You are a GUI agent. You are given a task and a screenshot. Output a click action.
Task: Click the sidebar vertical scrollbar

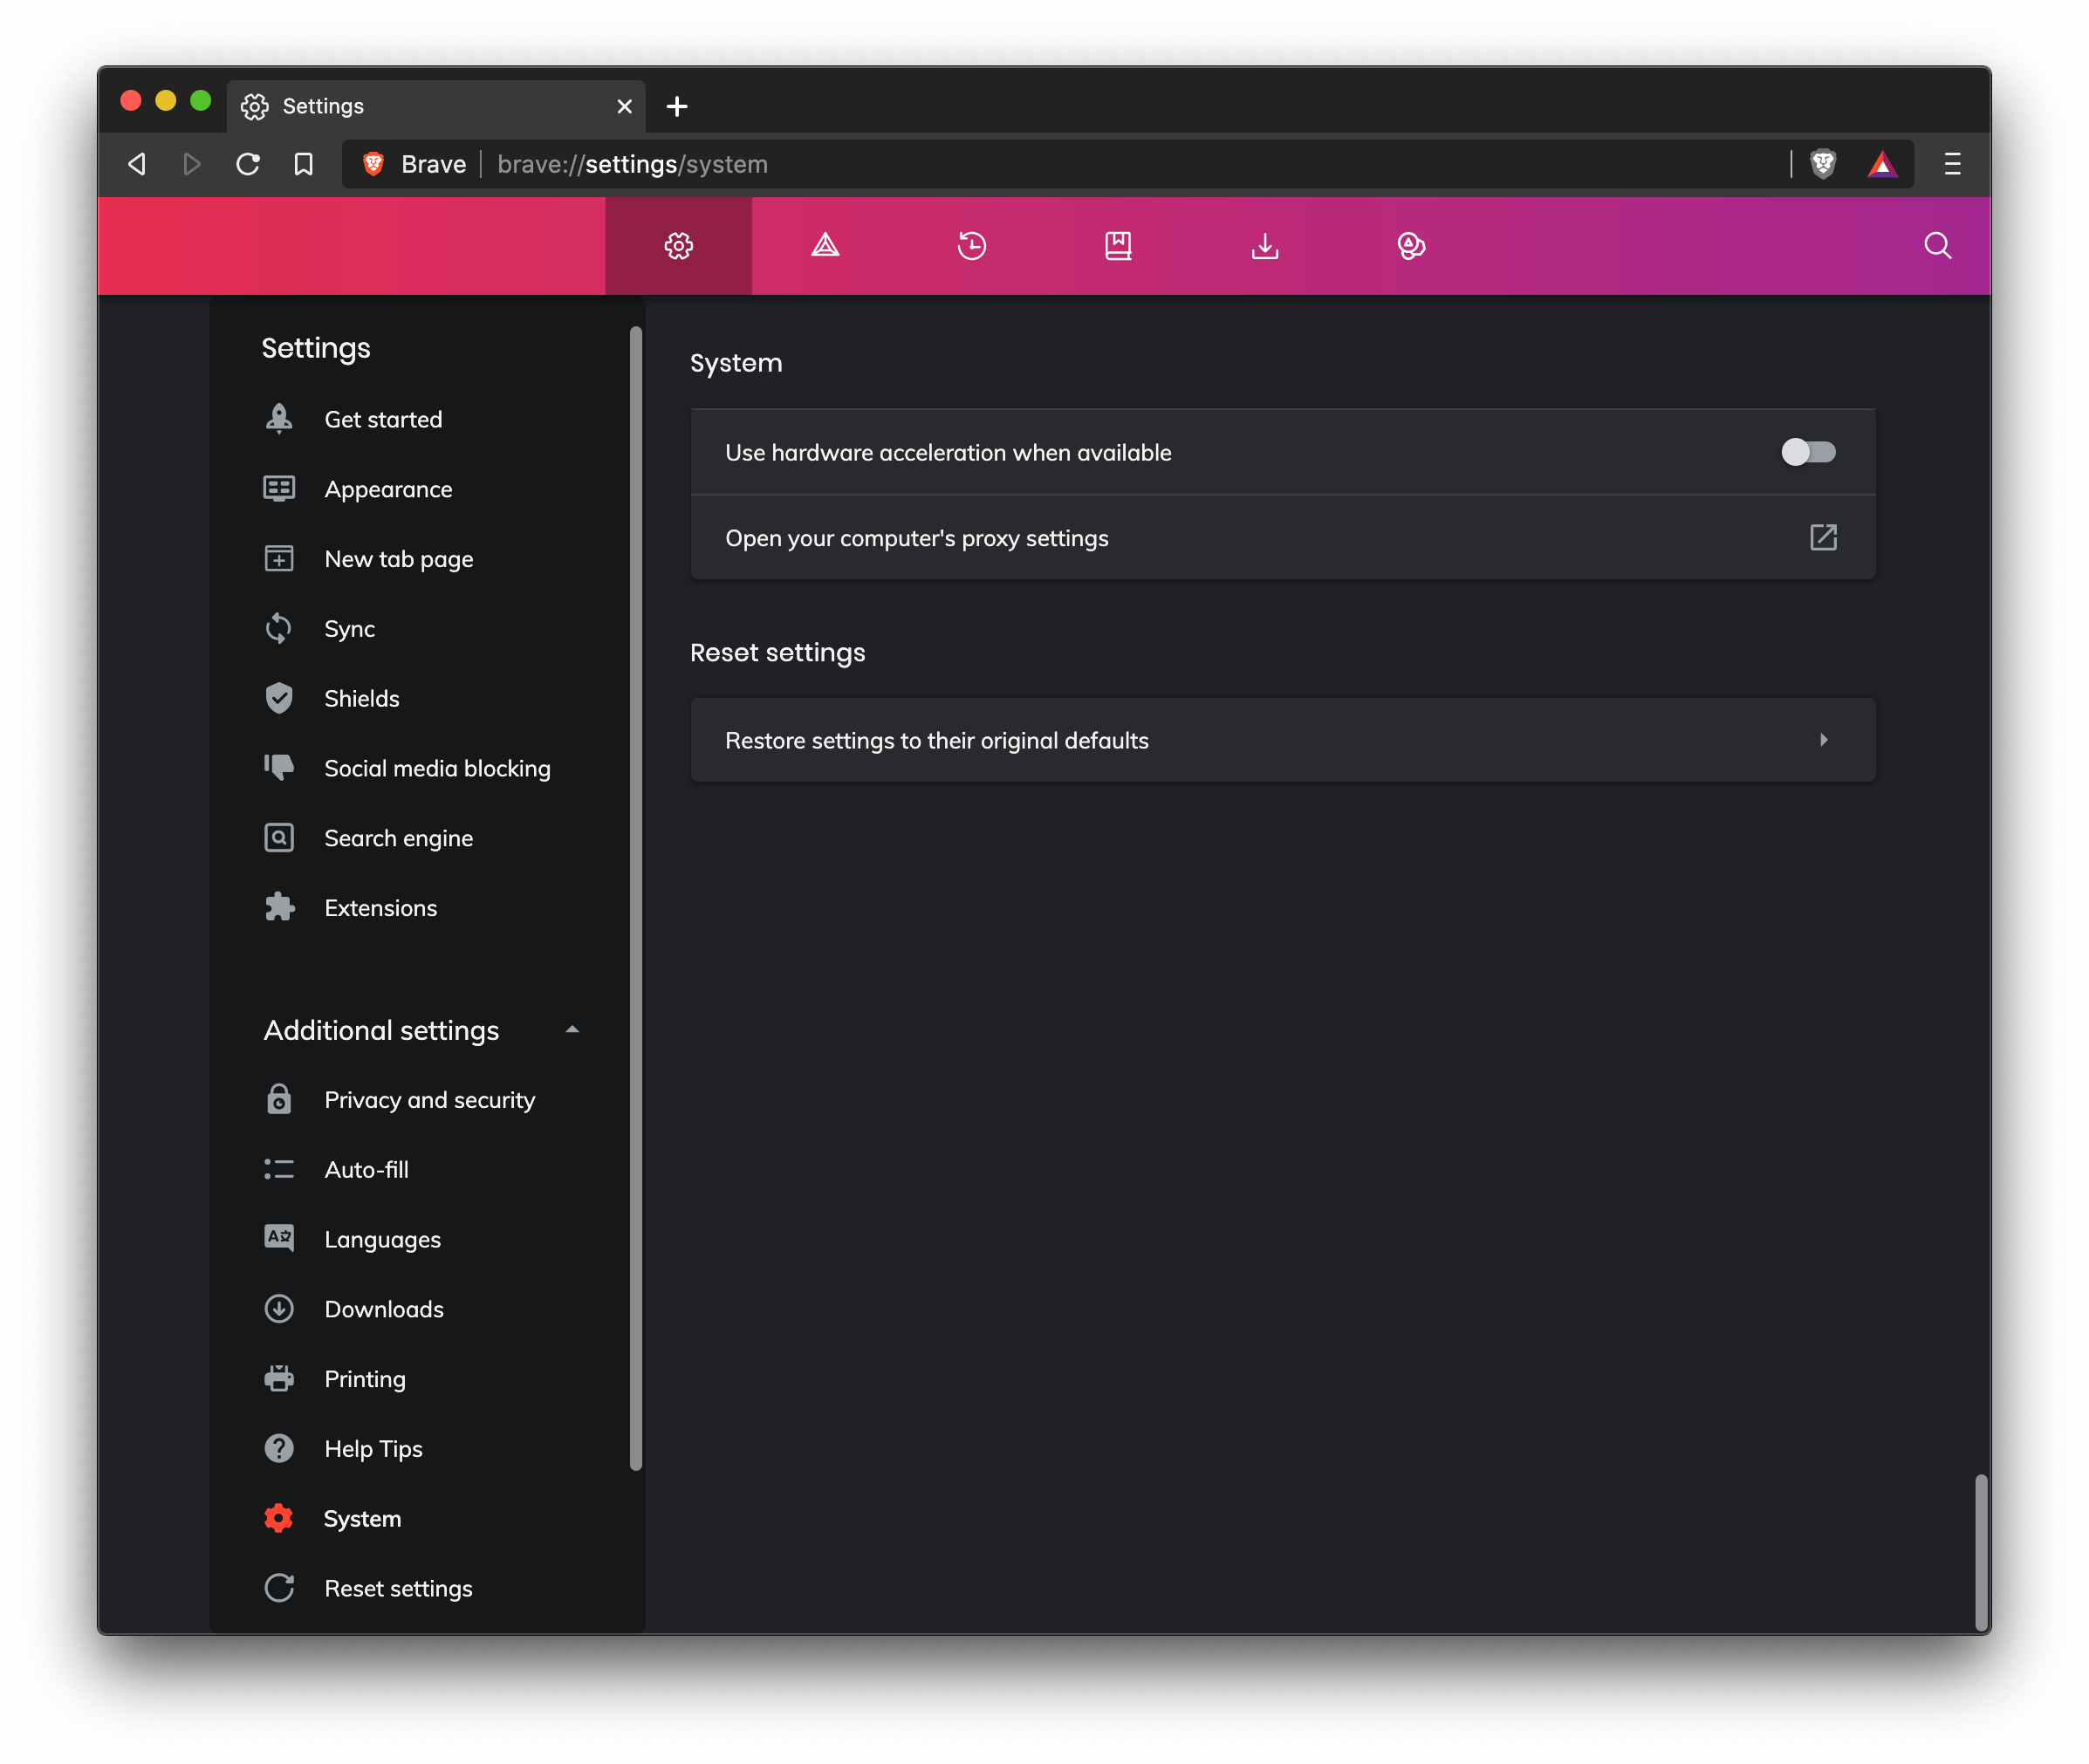(x=635, y=900)
